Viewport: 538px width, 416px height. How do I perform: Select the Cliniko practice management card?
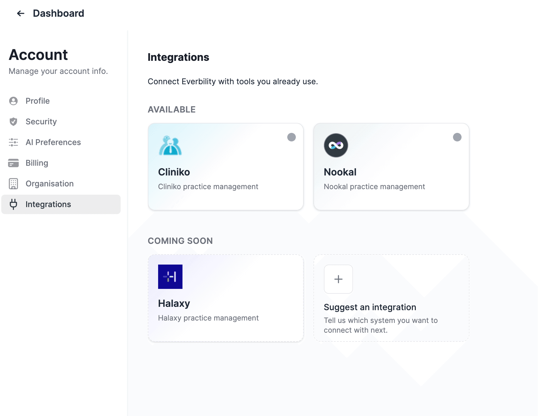pos(225,179)
